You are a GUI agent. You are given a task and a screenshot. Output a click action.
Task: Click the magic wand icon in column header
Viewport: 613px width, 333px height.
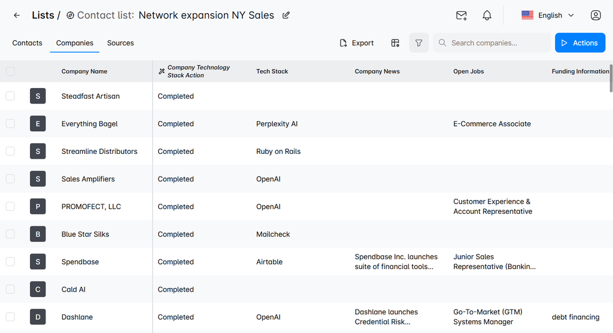tap(162, 71)
